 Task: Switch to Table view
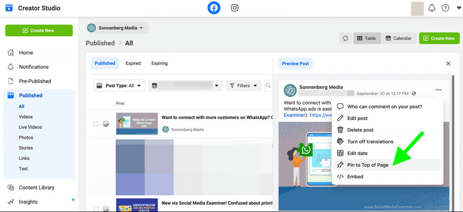(366, 38)
